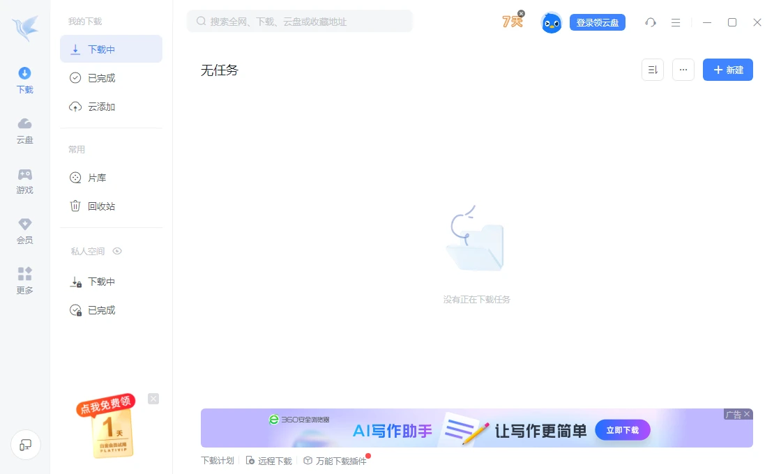This screenshot has height=474, width=781.
Task: Click the 登录领云盘 login button
Action: (x=598, y=22)
